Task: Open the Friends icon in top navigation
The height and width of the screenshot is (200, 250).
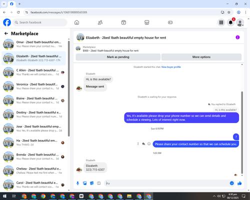Action: pyautogui.click(x=100, y=22)
